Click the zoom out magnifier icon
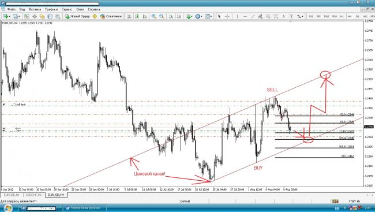 point(162,16)
